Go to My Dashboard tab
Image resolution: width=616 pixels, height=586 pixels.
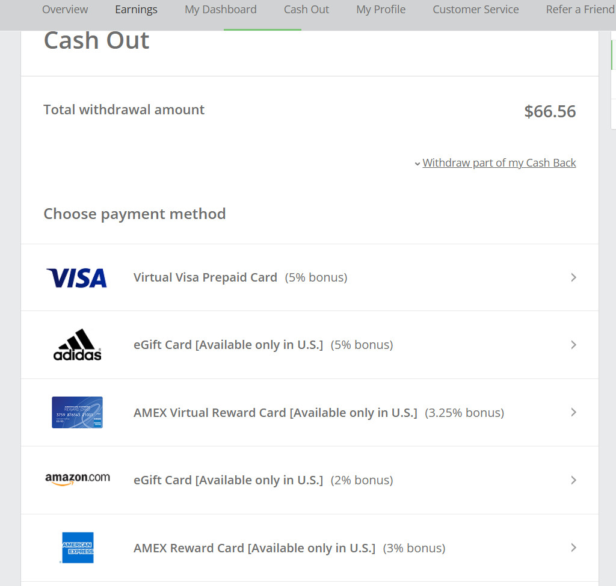[220, 10]
